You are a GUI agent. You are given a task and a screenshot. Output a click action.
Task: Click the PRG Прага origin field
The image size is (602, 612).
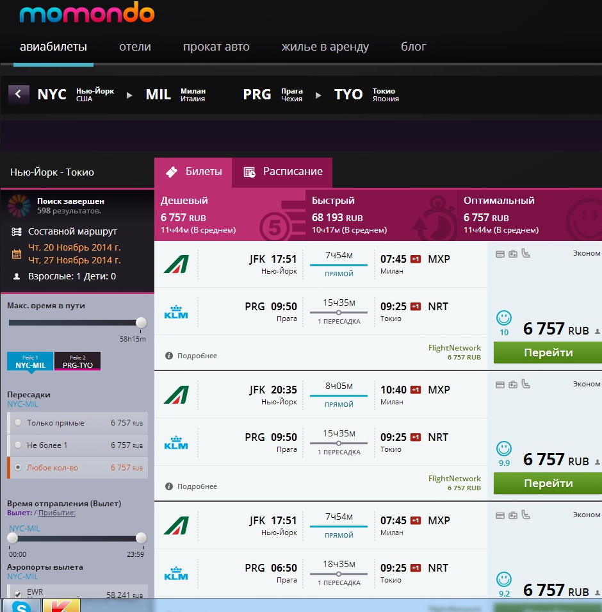pyautogui.click(x=273, y=94)
